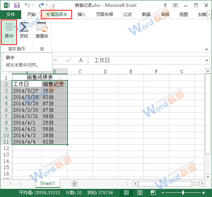Undo the last action

pyautogui.click(x=27, y=5)
